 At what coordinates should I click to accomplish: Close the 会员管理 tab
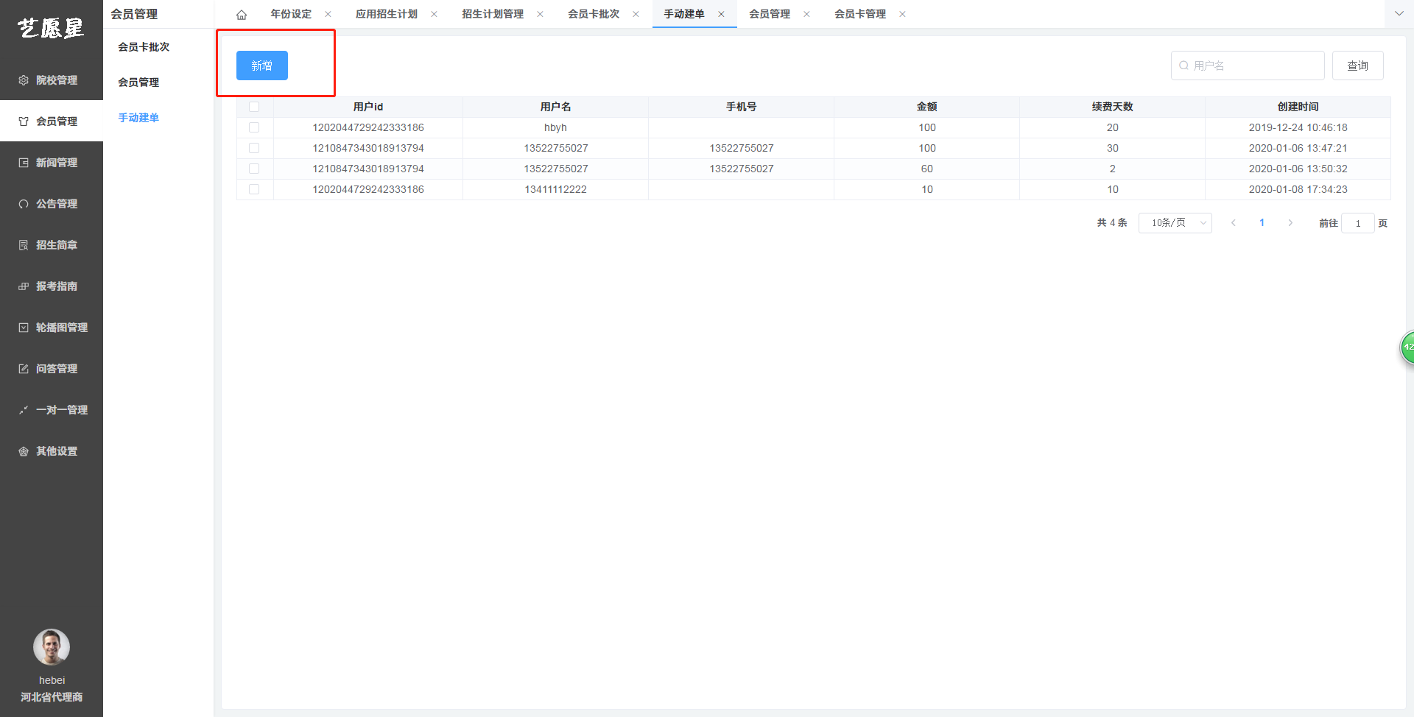click(x=806, y=14)
